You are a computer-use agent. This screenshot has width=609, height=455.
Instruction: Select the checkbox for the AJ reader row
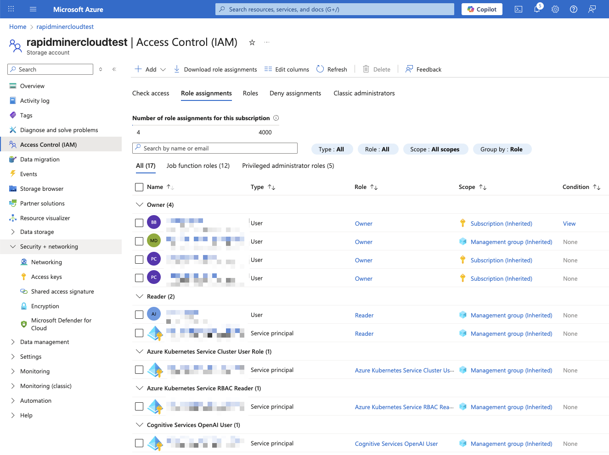tap(139, 315)
